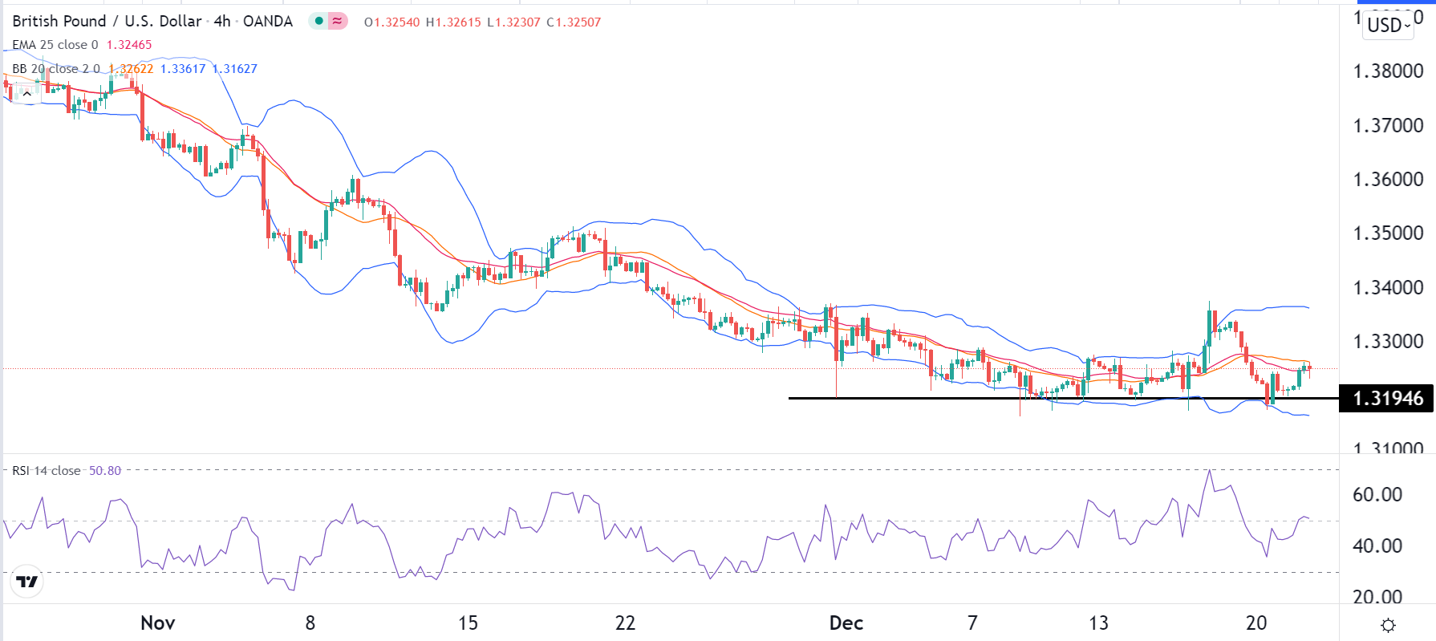Screen dimensions: 1436x641
Task: Open chart settings gear on the time axis
Action: point(1388,625)
